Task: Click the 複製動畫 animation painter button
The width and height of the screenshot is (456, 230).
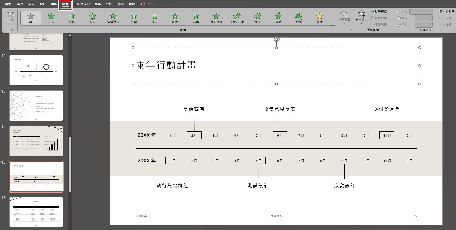Action: pos(378,25)
